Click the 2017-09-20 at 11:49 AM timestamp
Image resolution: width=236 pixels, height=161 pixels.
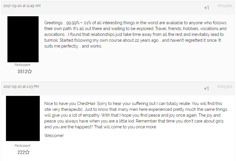pos(22,6)
